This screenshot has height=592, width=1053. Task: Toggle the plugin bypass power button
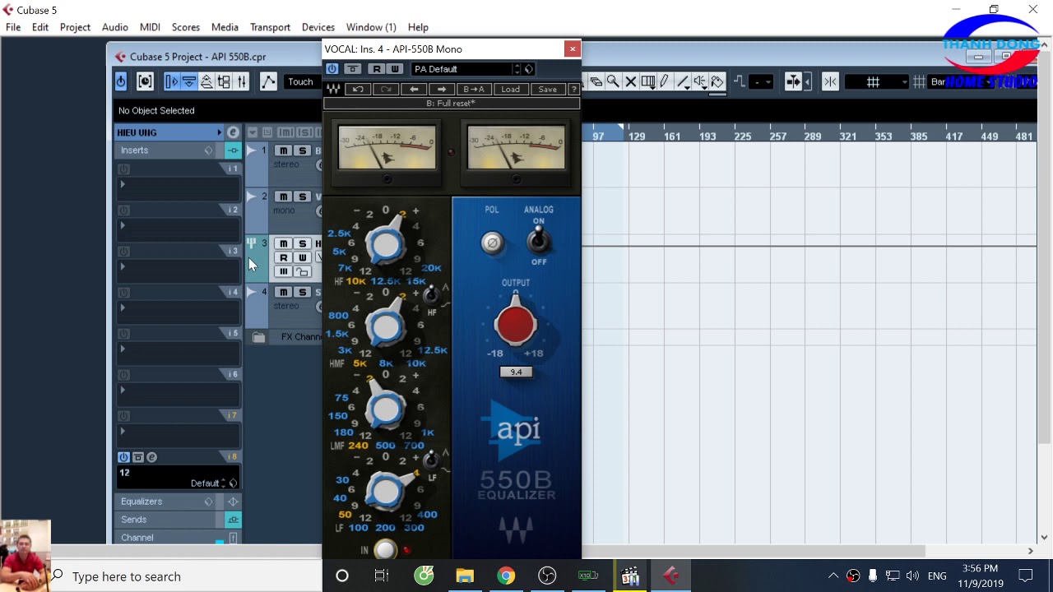[332, 69]
